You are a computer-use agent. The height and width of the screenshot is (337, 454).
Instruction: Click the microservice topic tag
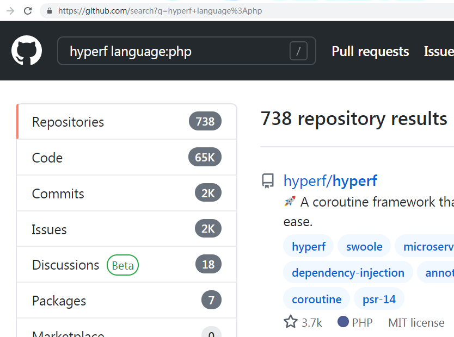pyautogui.click(x=425, y=246)
